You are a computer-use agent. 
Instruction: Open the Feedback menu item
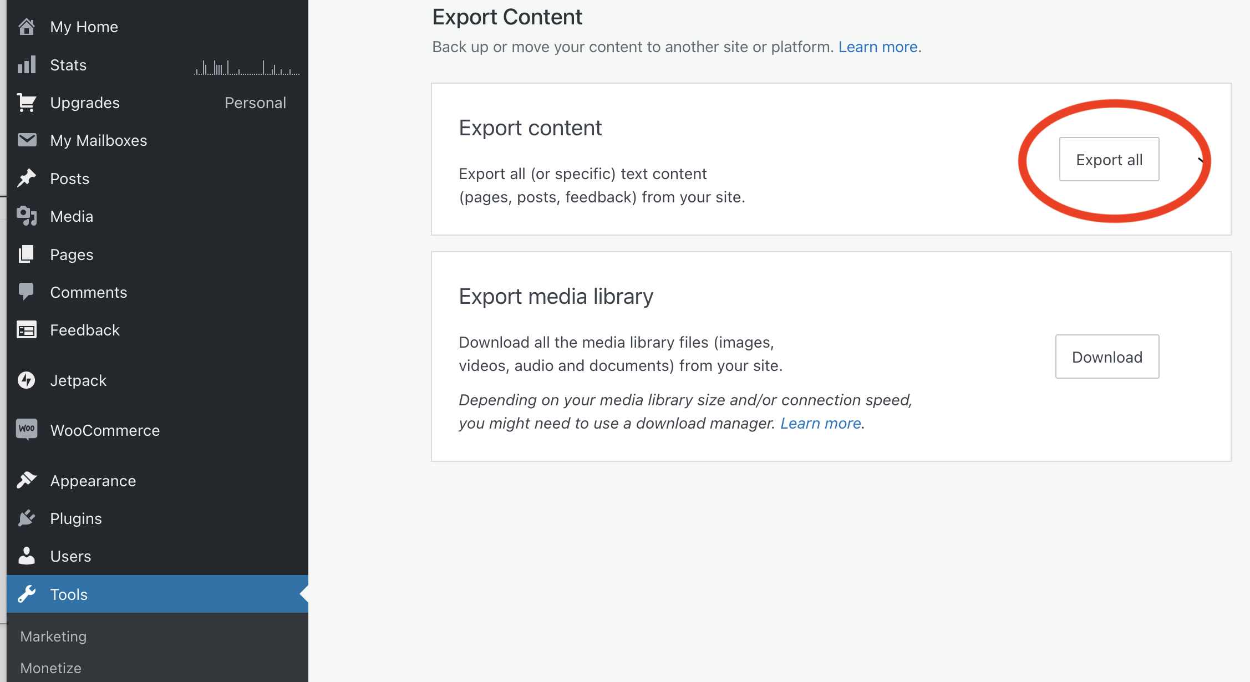[157, 330]
